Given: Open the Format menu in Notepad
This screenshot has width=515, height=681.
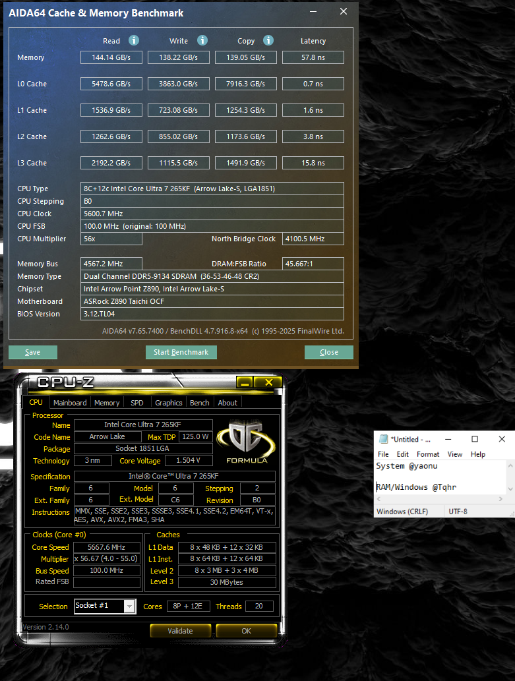Looking at the screenshot, I should (428, 454).
